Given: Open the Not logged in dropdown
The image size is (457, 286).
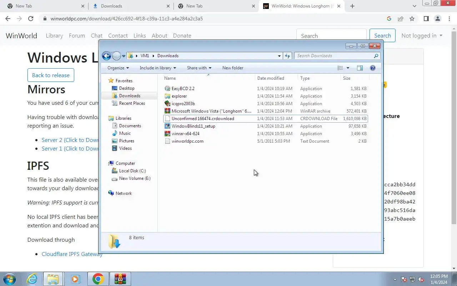Looking at the screenshot, I should pyautogui.click(x=422, y=36).
